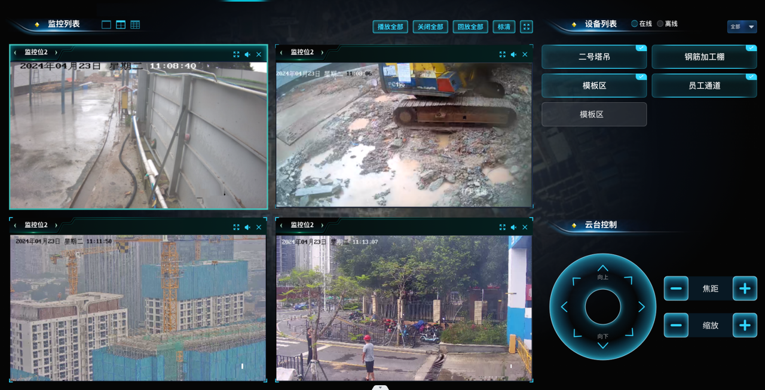Click the 播放全部 button
Image resolution: width=765 pixels, height=390 pixels.
pos(390,27)
